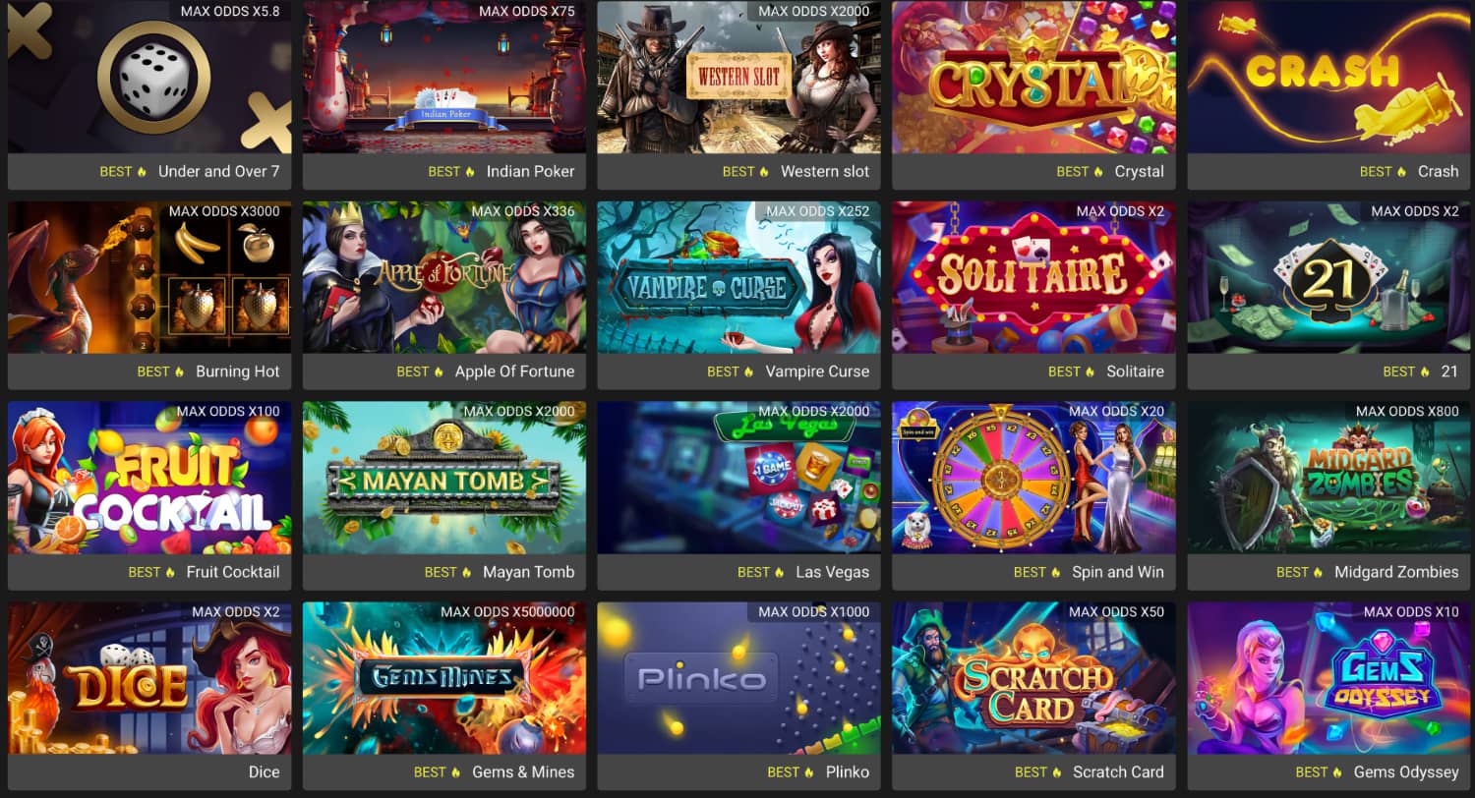This screenshot has width=1475, height=798.
Task: Click the Las Vegas game label
Action: [x=832, y=572]
